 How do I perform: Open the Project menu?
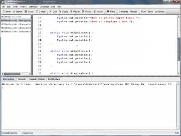click(x=23, y=7)
